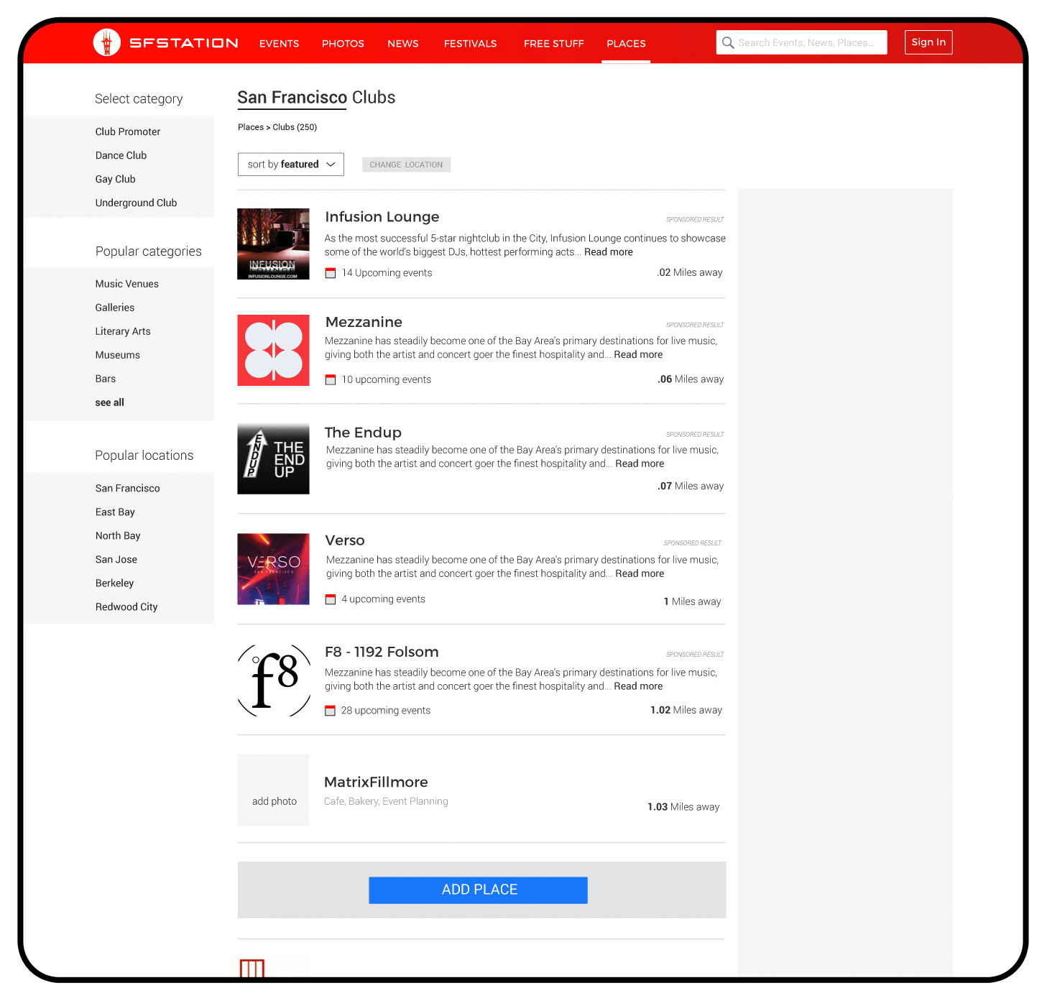The width and height of the screenshot is (1047, 1006).
Task: Select the Gay Club category
Action: [x=115, y=179]
